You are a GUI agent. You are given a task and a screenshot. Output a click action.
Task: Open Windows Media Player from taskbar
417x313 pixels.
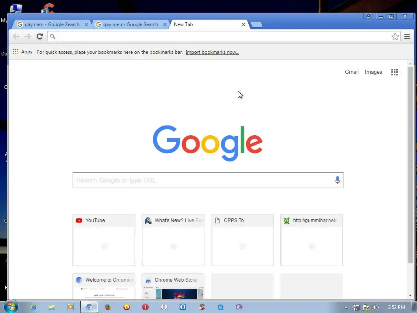tap(70, 307)
